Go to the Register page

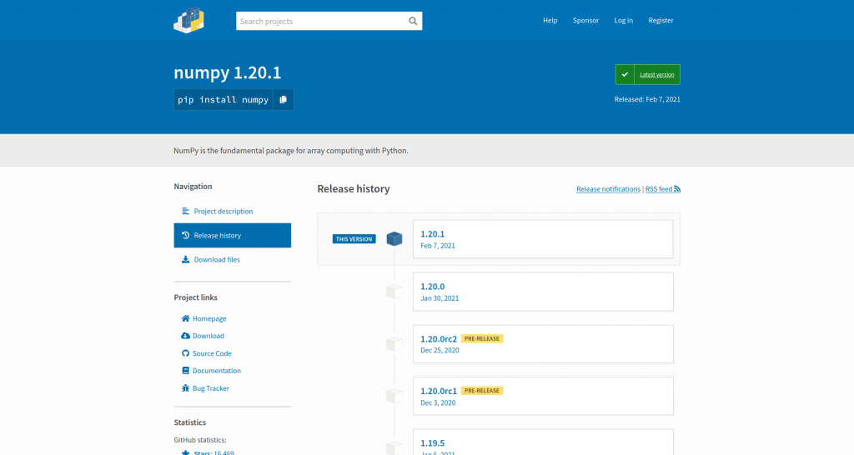661,21
